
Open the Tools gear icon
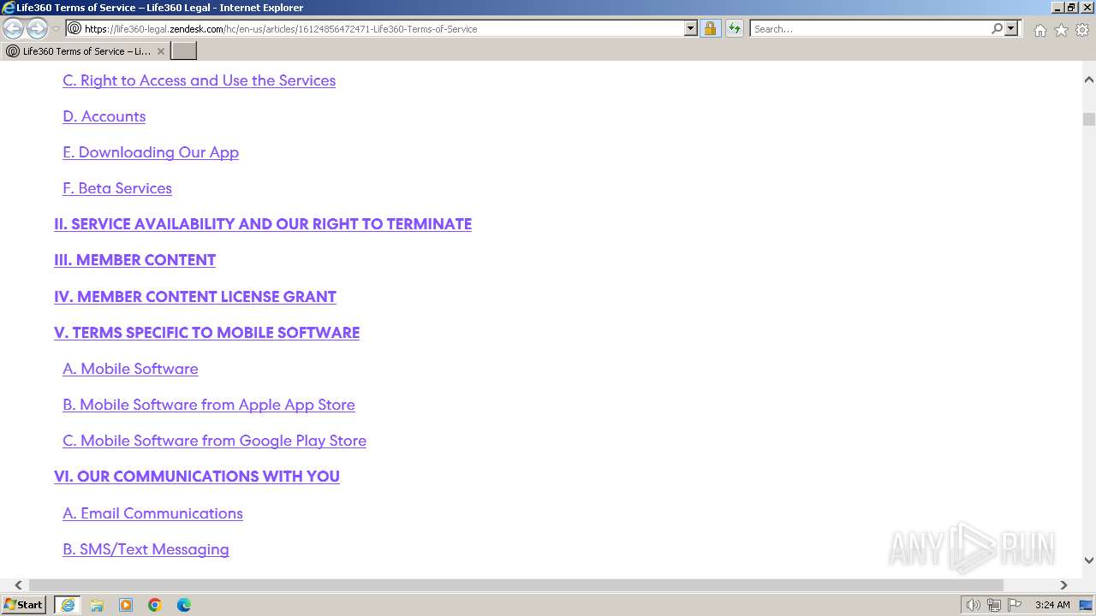pos(1082,30)
